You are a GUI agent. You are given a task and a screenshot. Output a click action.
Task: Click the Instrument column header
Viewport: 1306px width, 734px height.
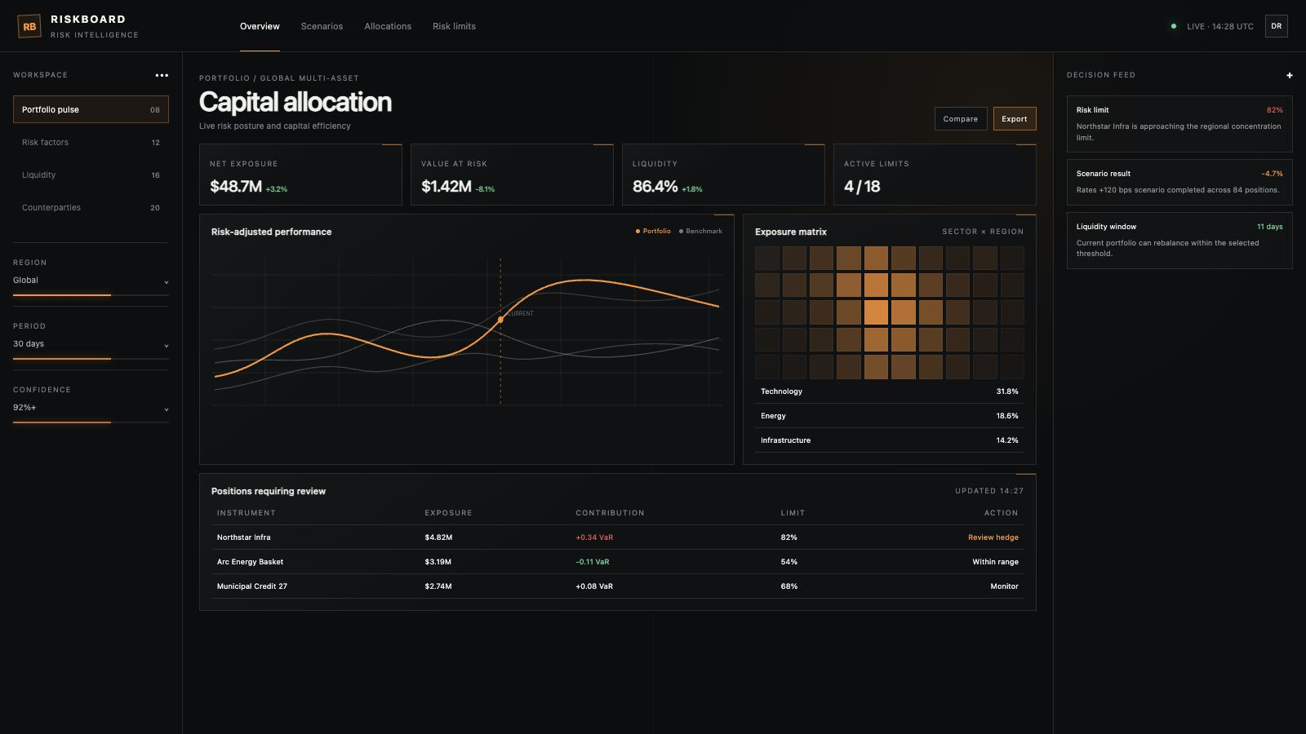click(x=246, y=513)
